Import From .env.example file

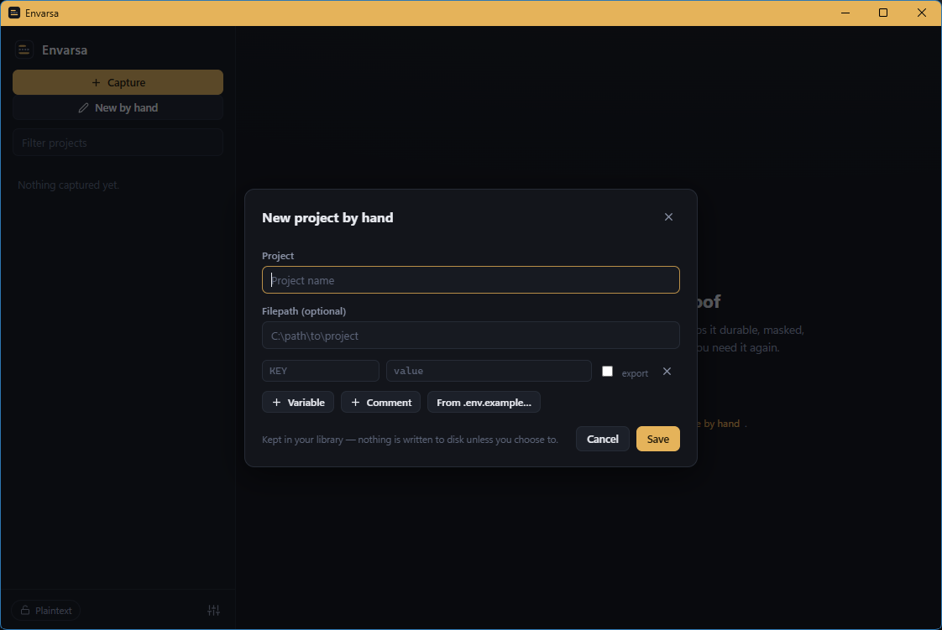484,402
